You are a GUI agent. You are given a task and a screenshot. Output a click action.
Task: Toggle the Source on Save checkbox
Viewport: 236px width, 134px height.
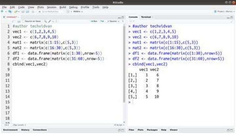click(x=23, y=21)
